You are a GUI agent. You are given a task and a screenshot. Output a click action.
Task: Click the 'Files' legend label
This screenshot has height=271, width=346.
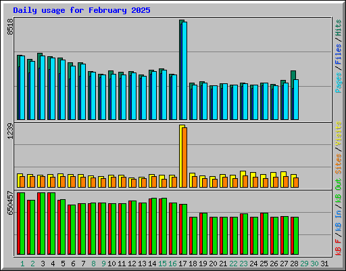[338, 54]
